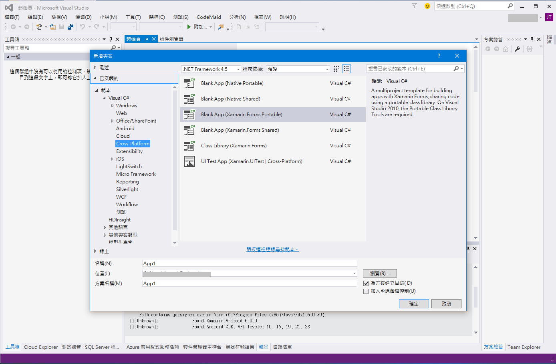
Task: Open the 編輯(E) menu
Action: click(x=35, y=17)
